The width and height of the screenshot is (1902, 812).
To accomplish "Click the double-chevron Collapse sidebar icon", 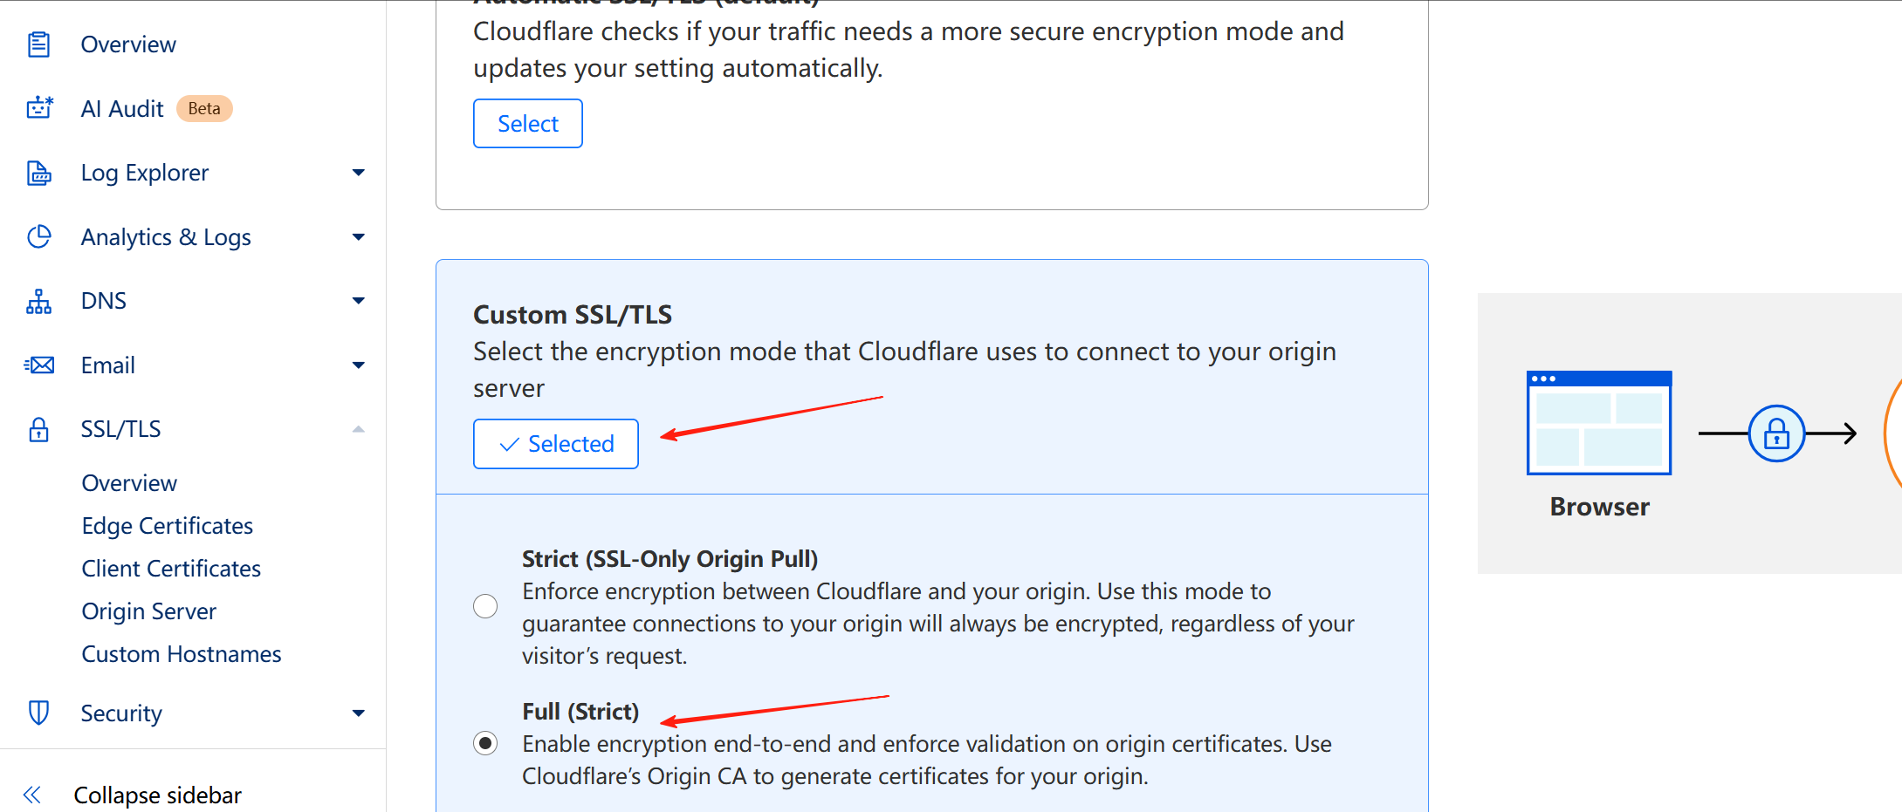I will (x=32, y=795).
